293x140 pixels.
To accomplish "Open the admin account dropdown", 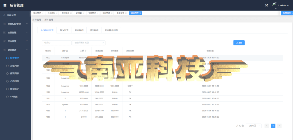I will coord(284,5).
